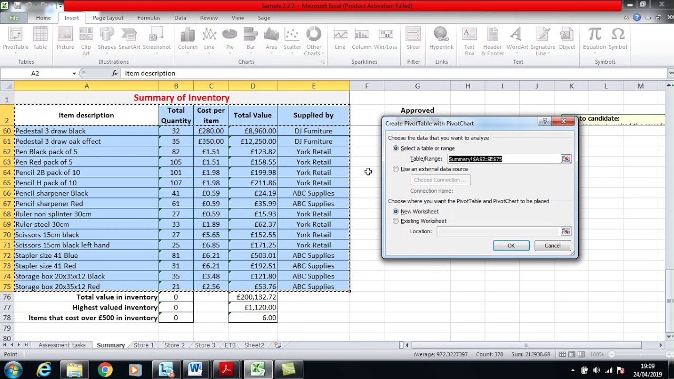674x379 pixels.
Task: Open the File tab
Action: [14, 18]
